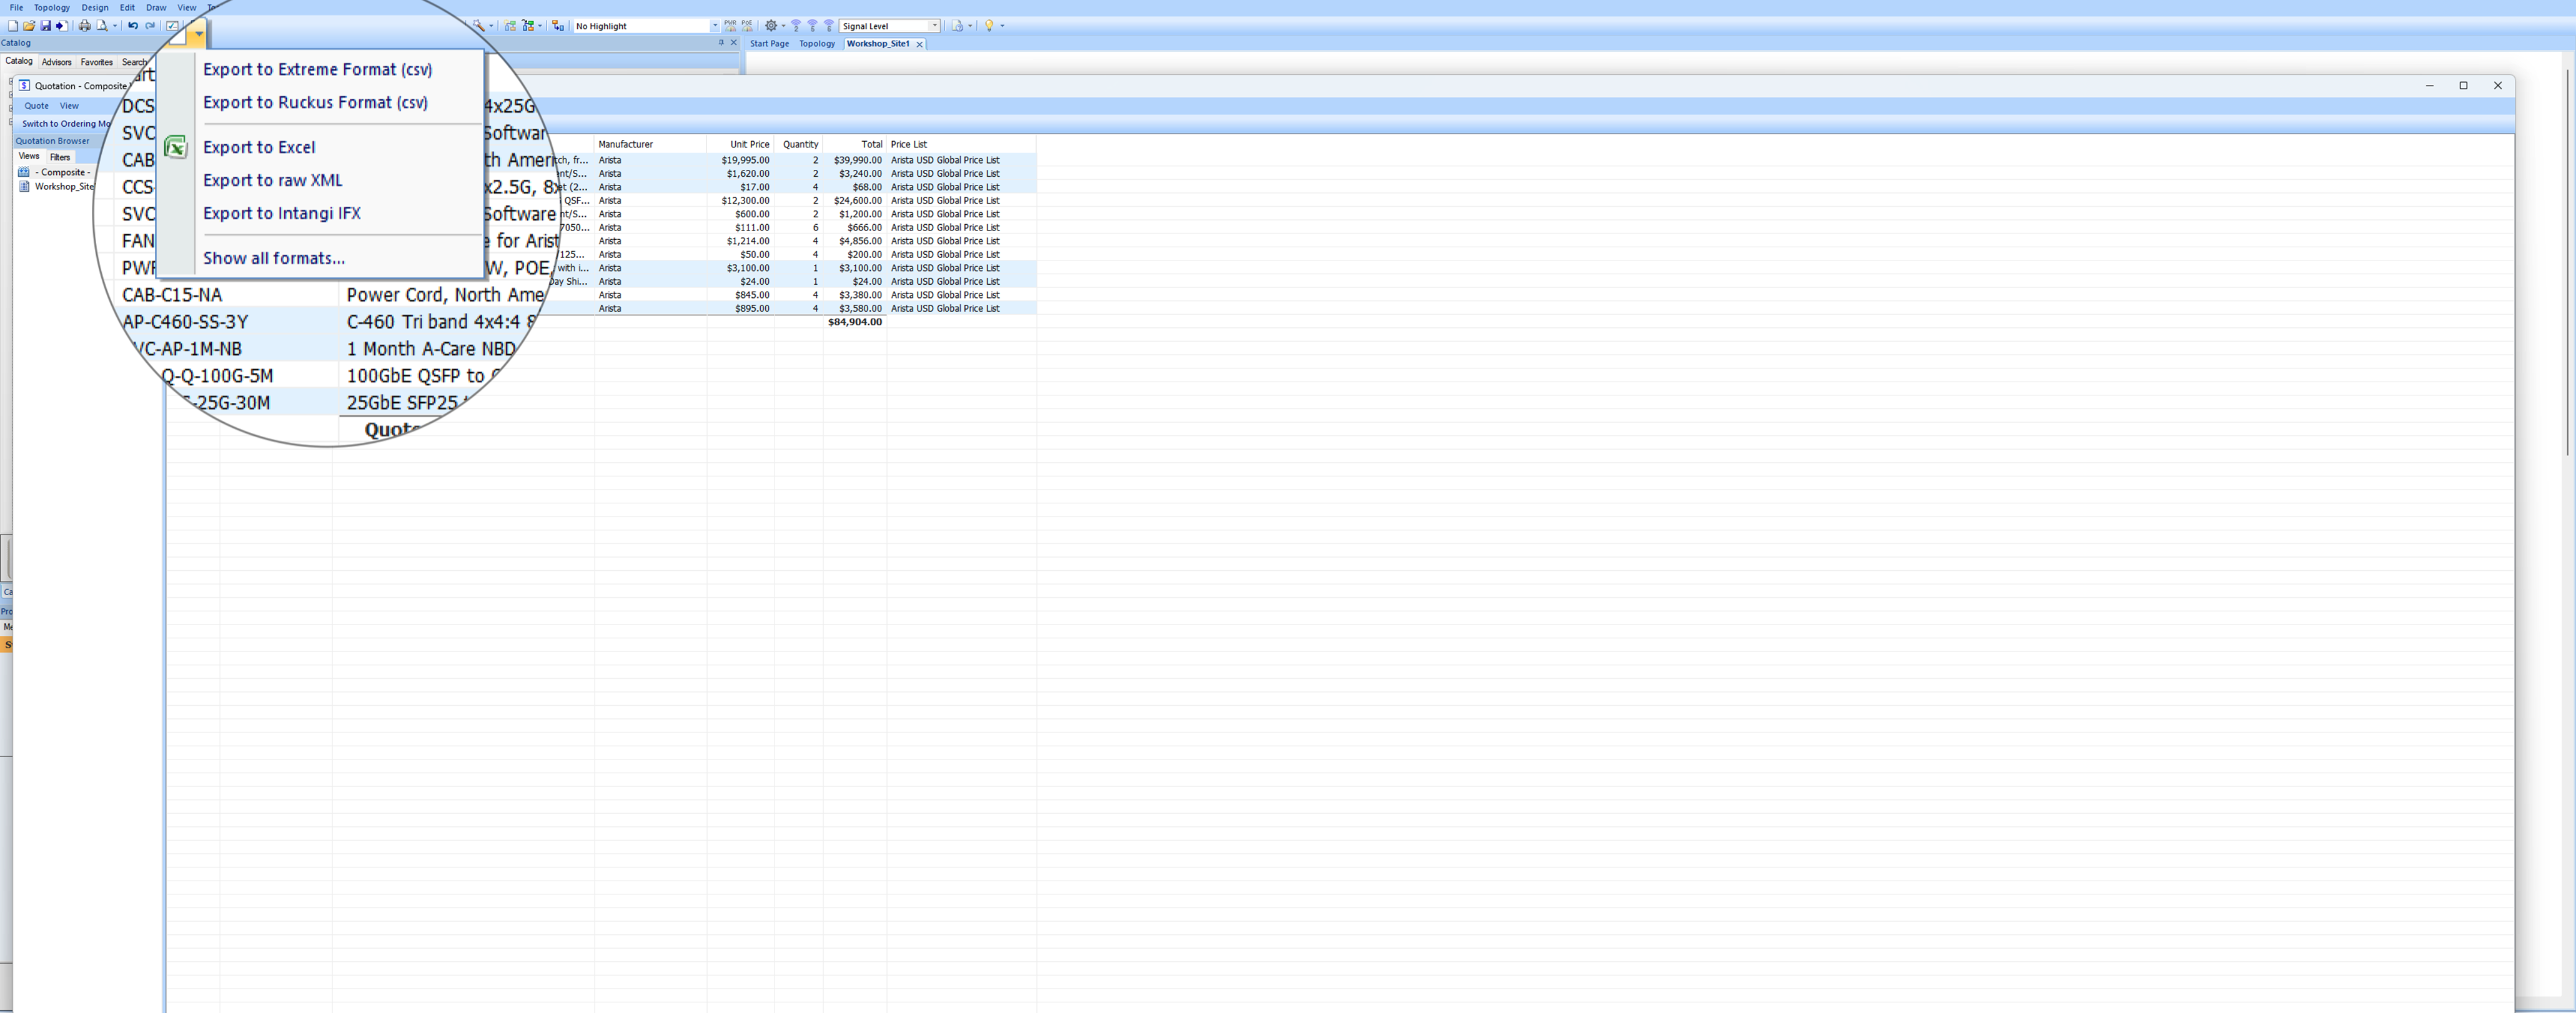
Task: Click the settings gear icon
Action: tap(771, 26)
